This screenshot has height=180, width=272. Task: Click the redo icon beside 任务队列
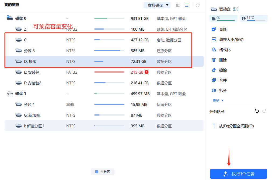264,111
